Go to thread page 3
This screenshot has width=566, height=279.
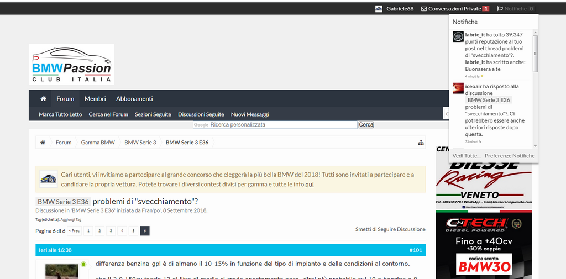[111, 231]
